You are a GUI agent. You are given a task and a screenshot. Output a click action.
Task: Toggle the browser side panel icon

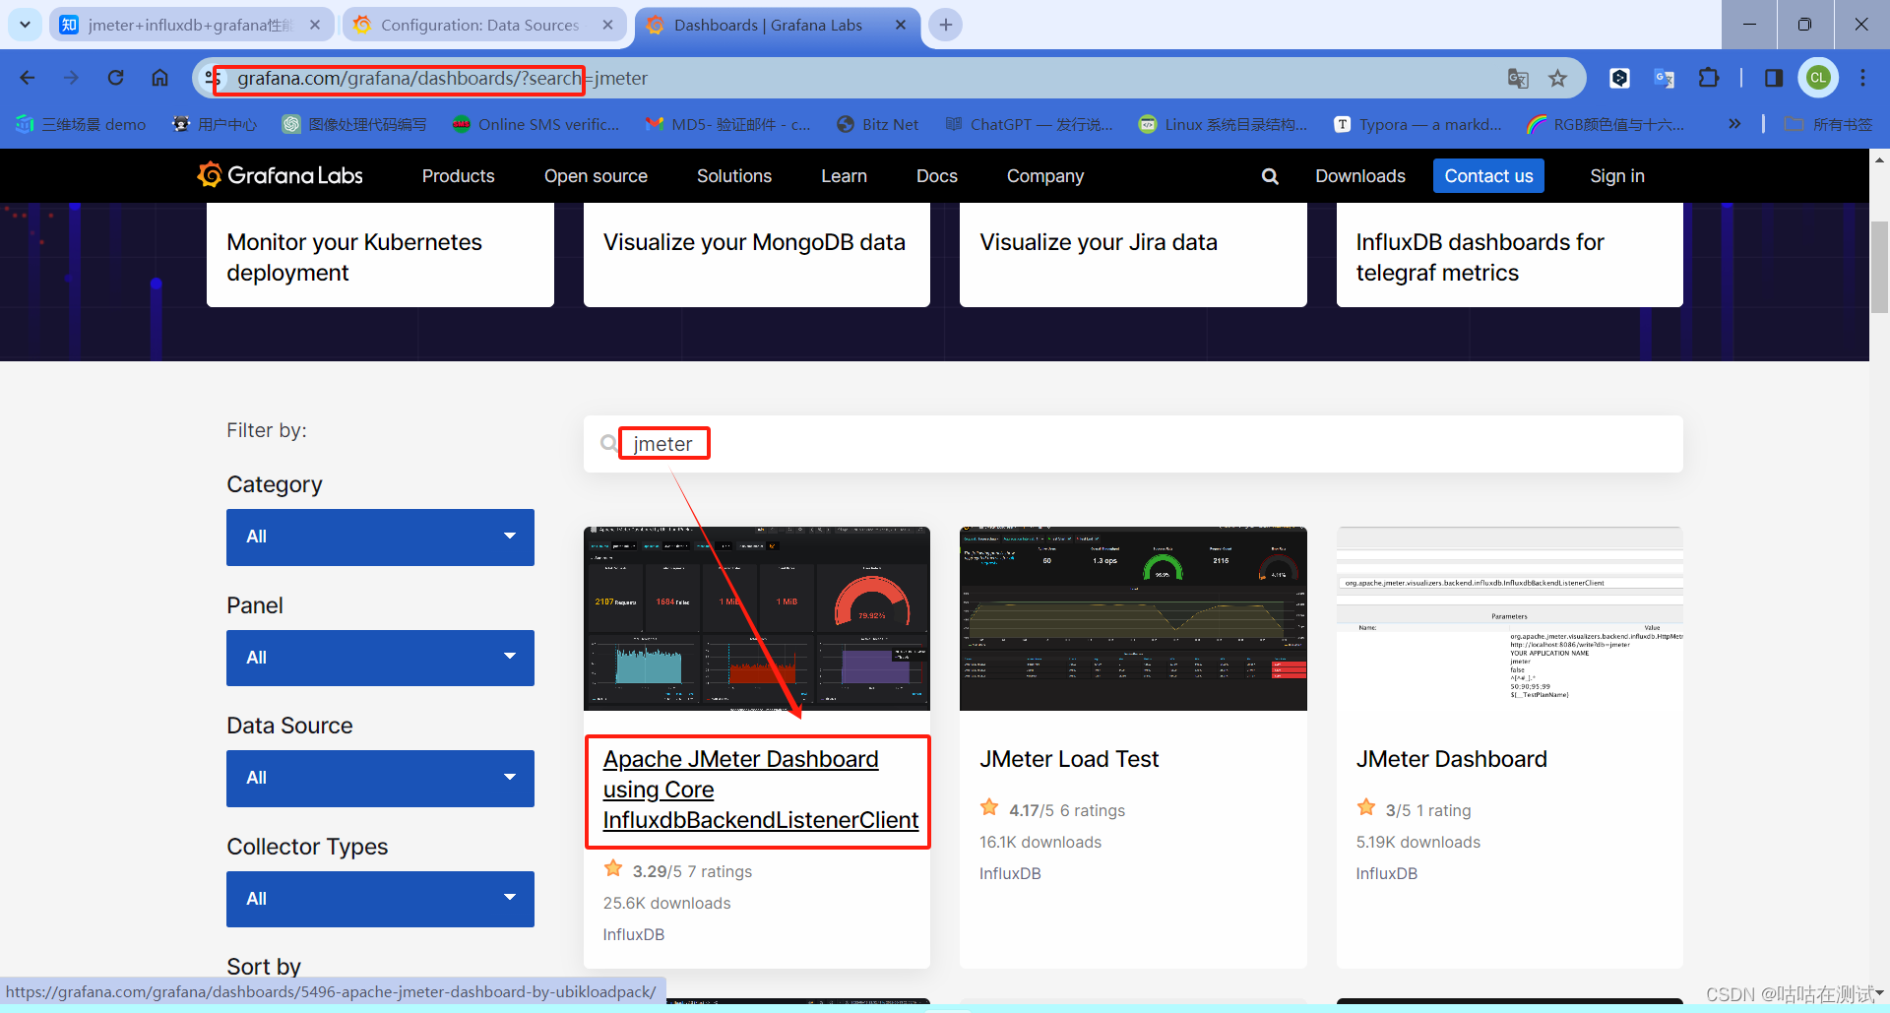1774,78
